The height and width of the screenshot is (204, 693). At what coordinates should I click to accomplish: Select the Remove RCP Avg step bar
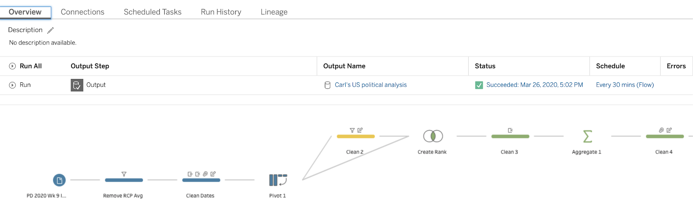pos(124,180)
